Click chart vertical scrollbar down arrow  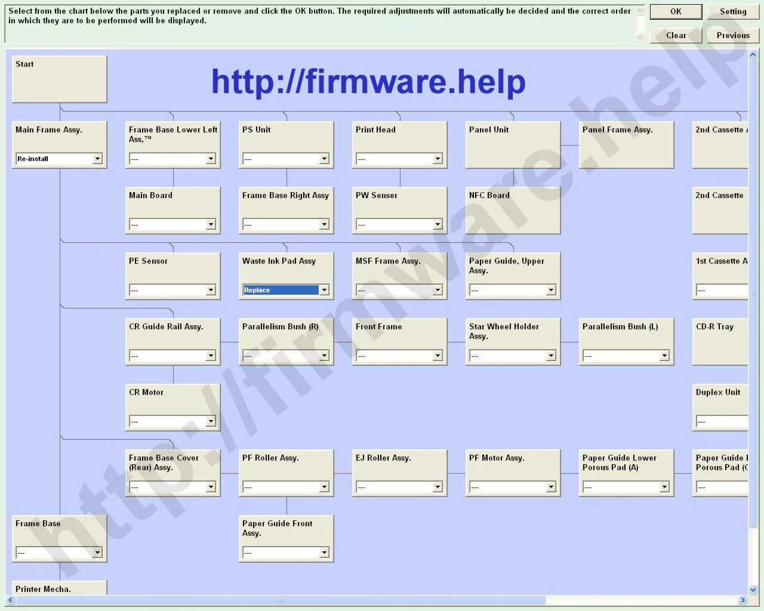point(753,590)
